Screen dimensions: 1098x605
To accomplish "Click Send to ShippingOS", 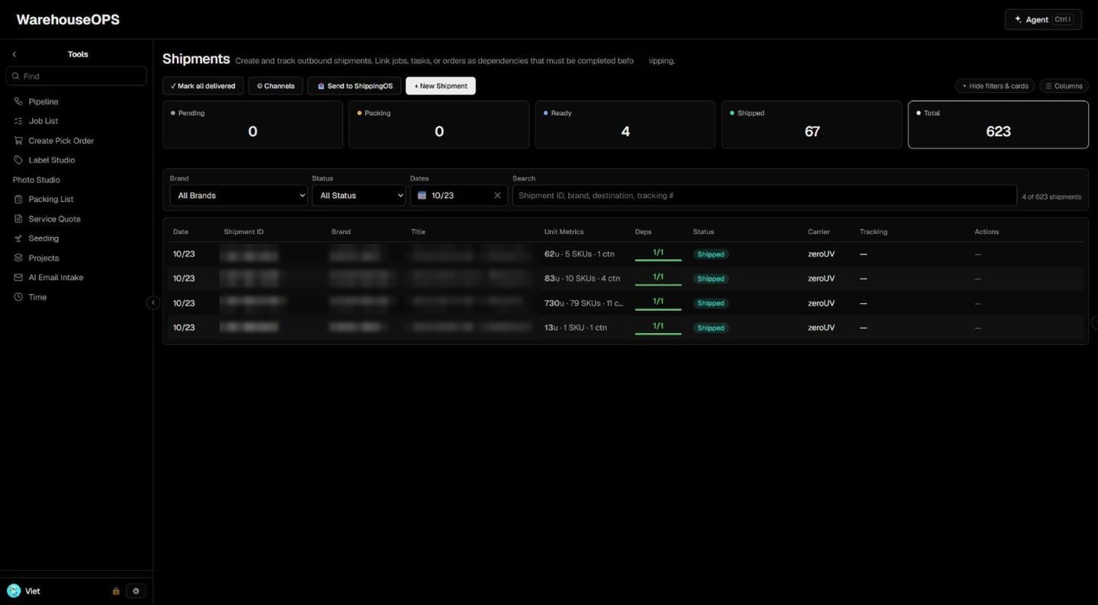I will (x=355, y=86).
